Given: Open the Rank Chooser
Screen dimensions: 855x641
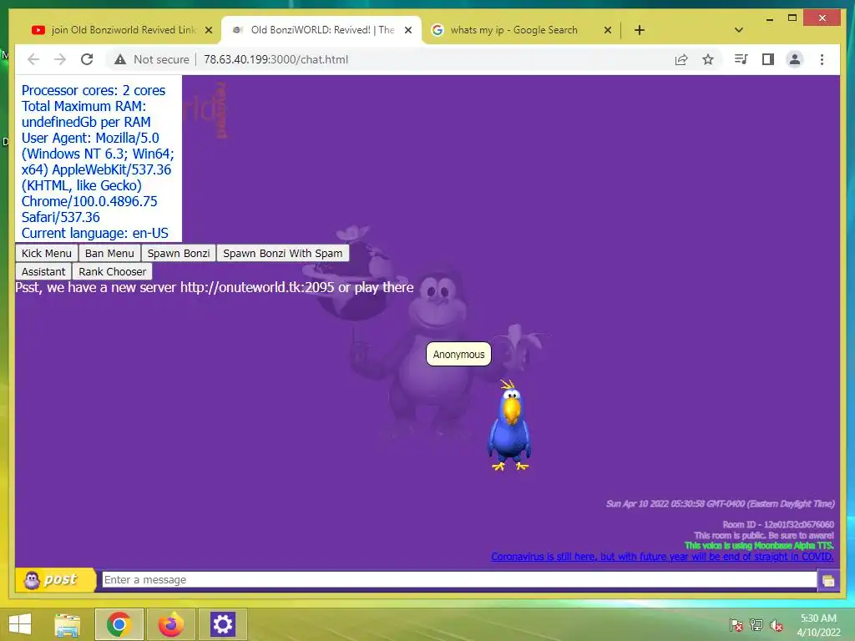Looking at the screenshot, I should click(113, 271).
